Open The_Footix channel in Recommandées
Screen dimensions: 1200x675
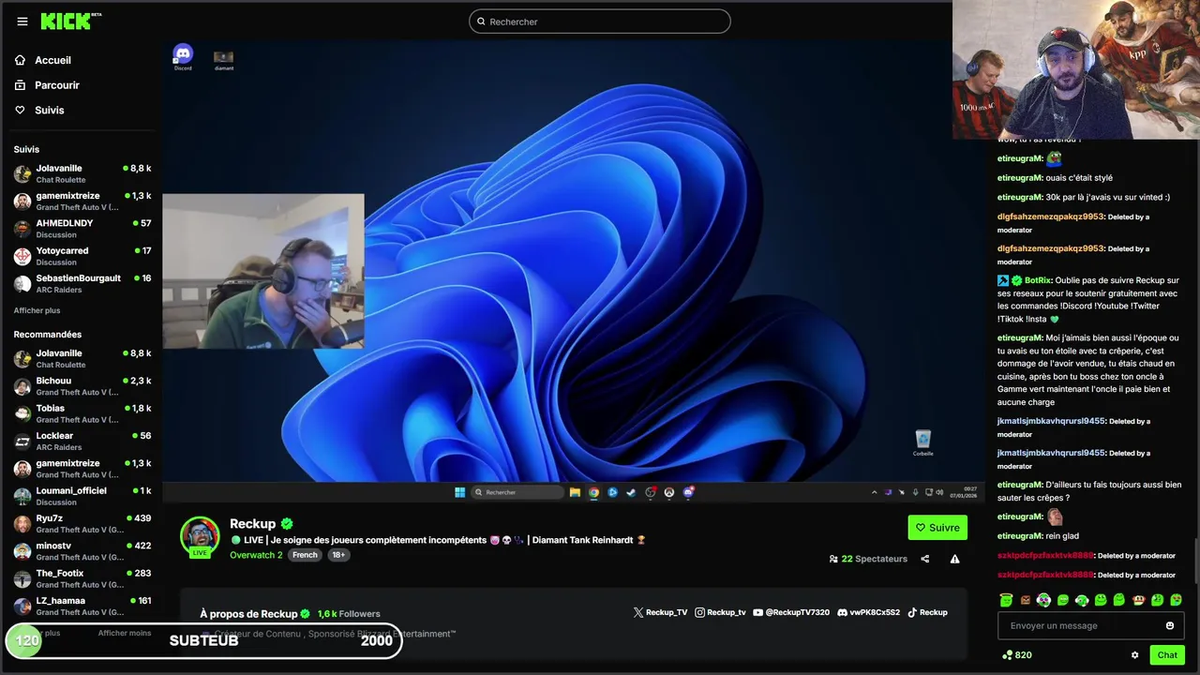(82, 578)
